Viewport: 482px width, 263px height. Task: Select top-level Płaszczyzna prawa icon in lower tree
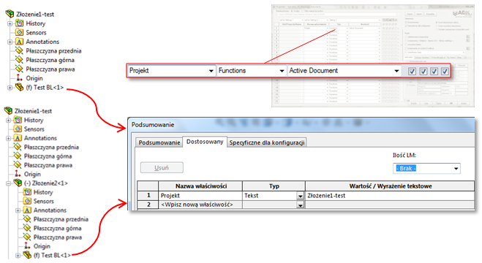(x=18, y=165)
